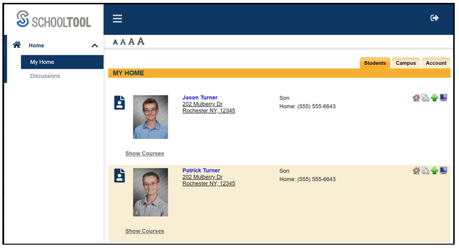
Task: Switch to the Students tab
Action: click(x=375, y=63)
